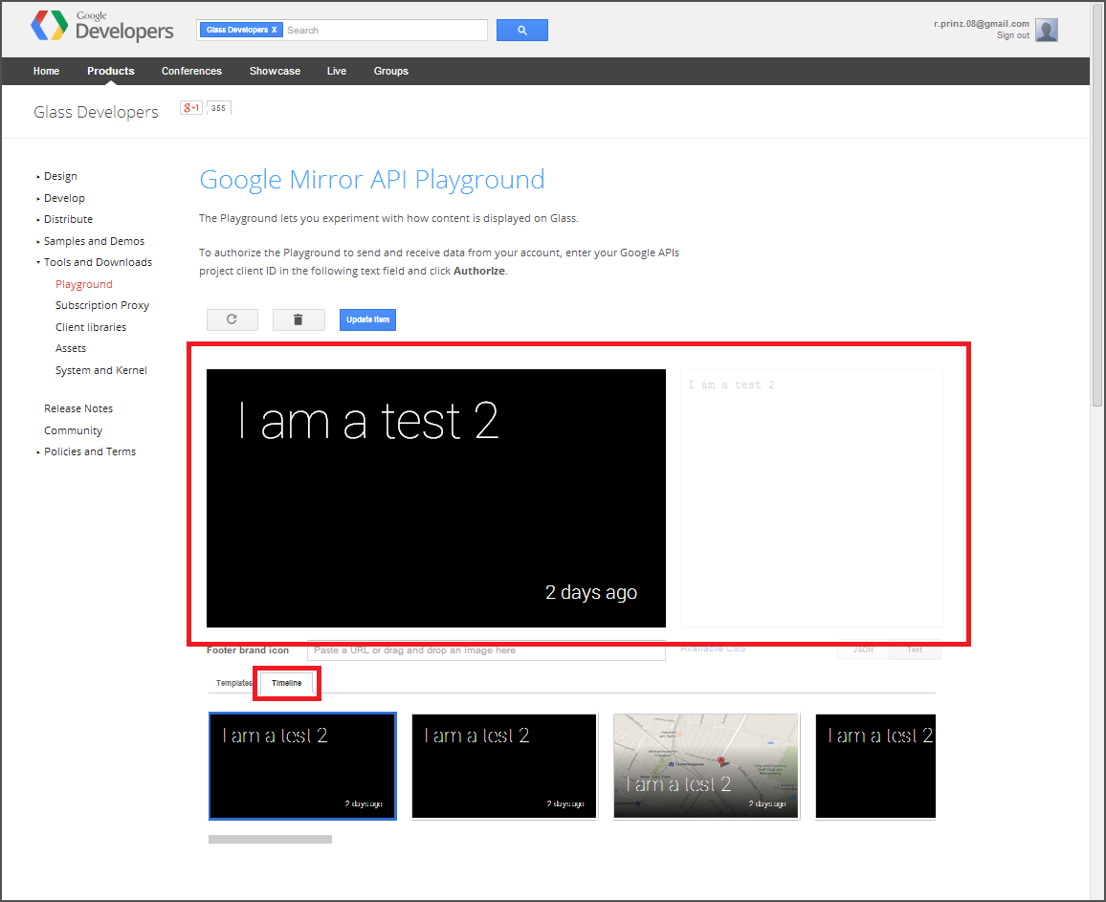Click the 355 share count bubble

coord(219,108)
